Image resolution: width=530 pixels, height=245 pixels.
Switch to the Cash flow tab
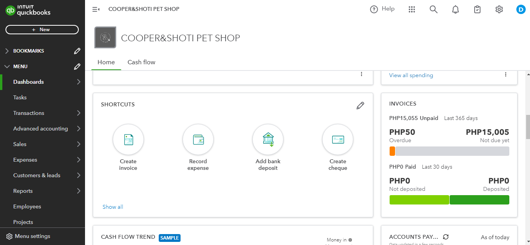pos(142,62)
